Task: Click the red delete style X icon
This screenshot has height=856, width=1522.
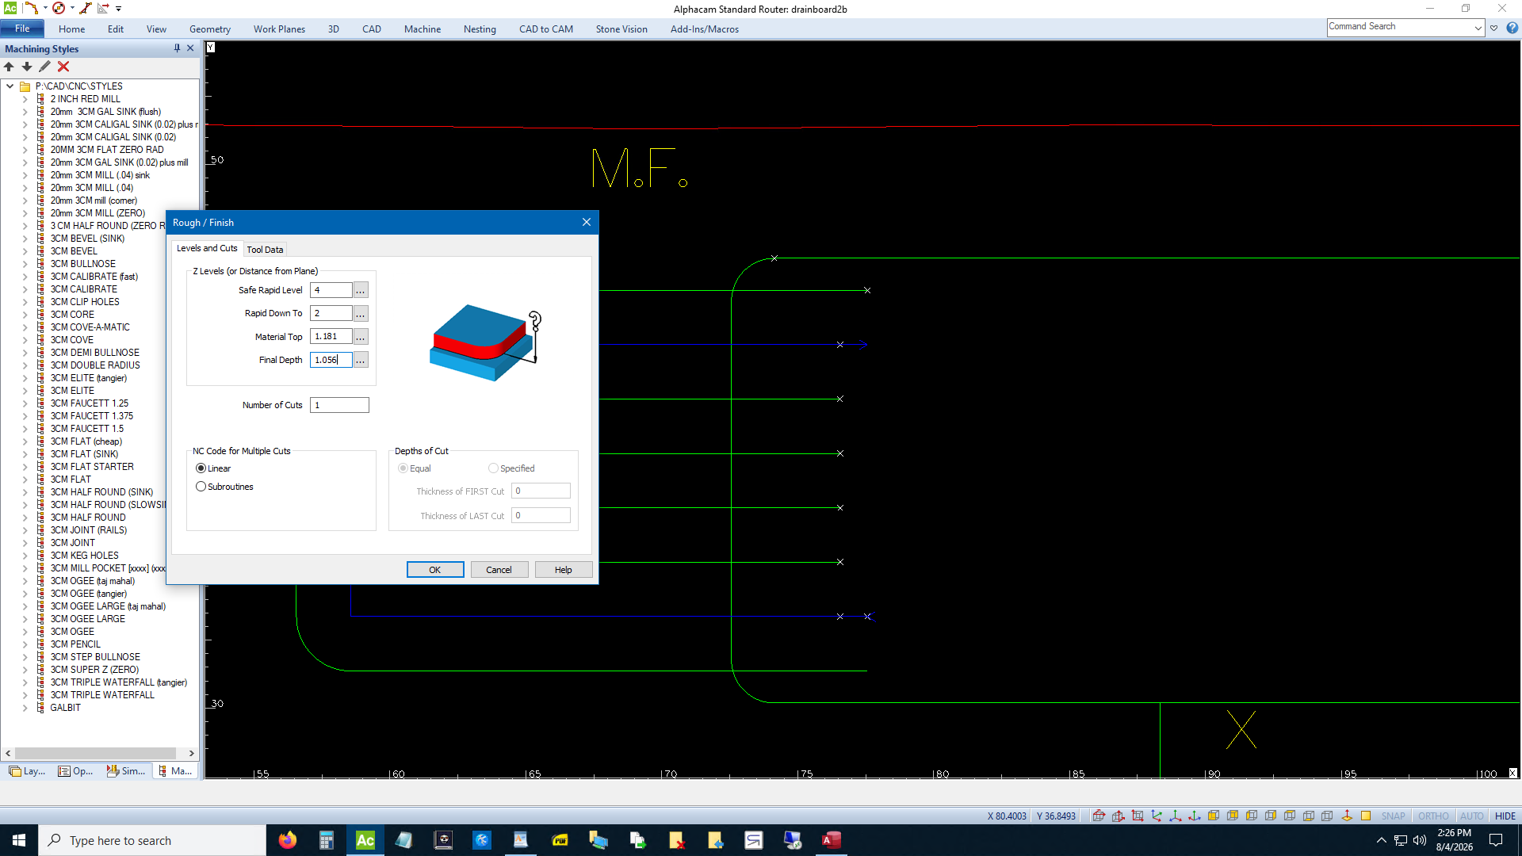Action: tap(63, 67)
